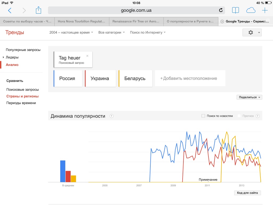The width and height of the screenshot is (273, 205).
Task: Open iCloud tabs cloud icon
Action: pyautogui.click(x=251, y=10)
